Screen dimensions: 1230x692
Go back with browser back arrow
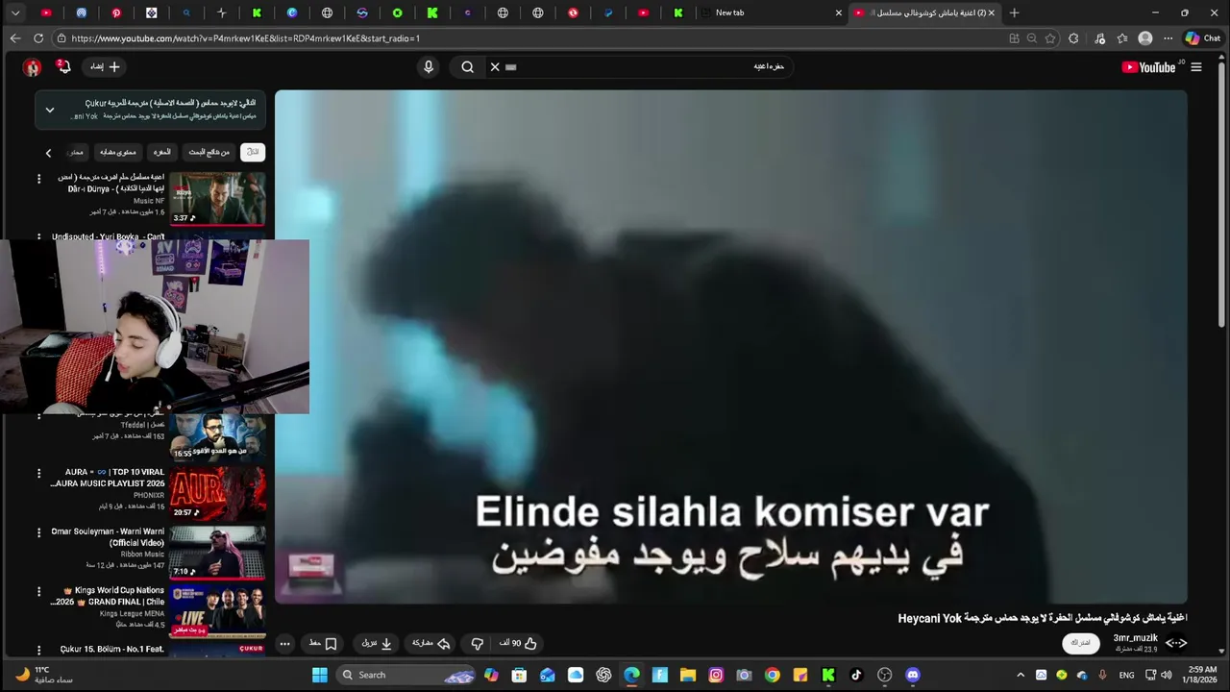click(x=14, y=38)
